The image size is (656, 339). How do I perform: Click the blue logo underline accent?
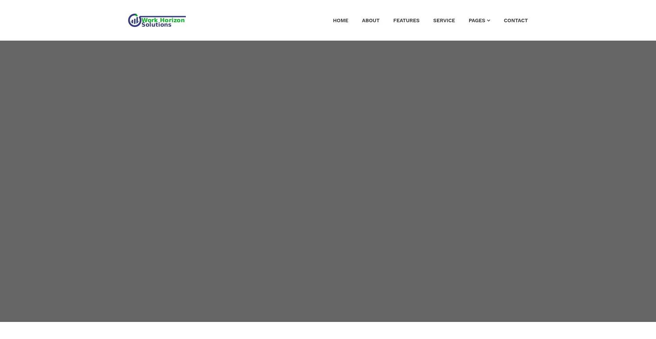click(164, 16)
